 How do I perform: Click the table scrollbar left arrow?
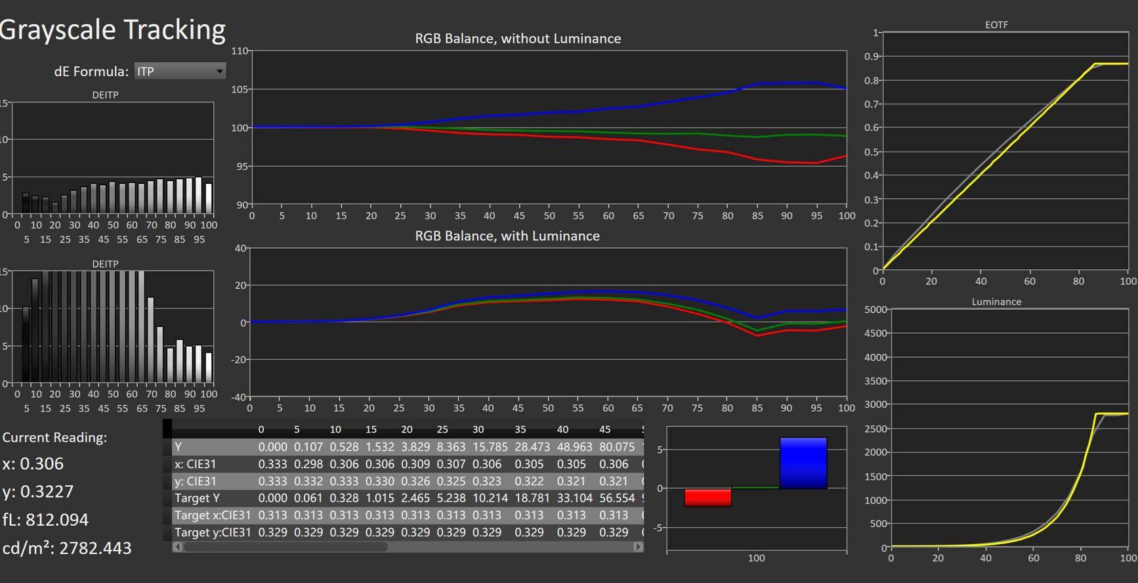tap(177, 547)
